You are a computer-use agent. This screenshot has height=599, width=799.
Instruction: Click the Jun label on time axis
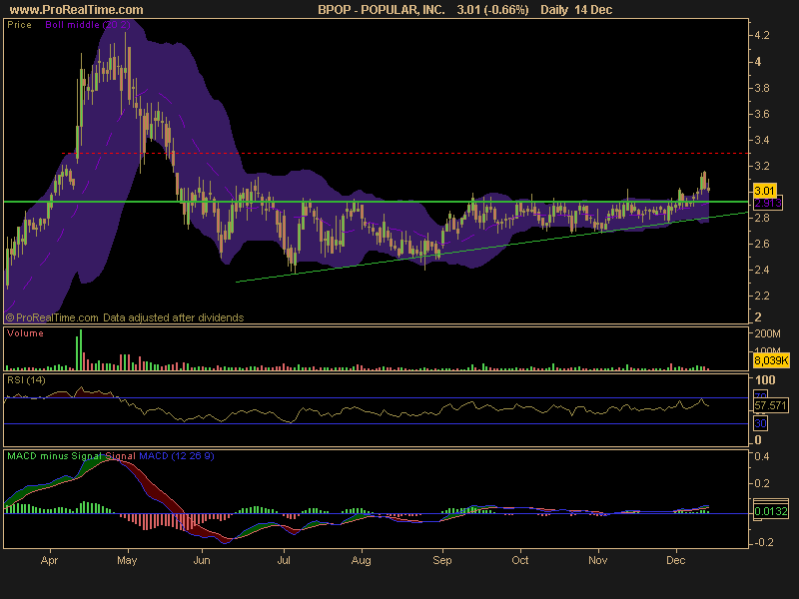[x=202, y=560]
